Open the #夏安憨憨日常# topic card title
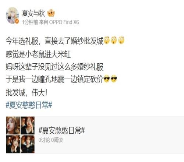The image size is (184, 162). [61, 130]
